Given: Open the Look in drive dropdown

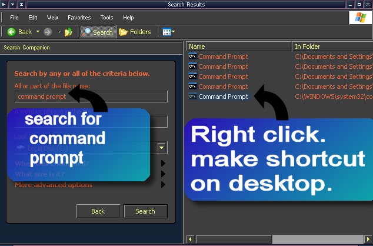Looking at the screenshot, I should [162, 148].
